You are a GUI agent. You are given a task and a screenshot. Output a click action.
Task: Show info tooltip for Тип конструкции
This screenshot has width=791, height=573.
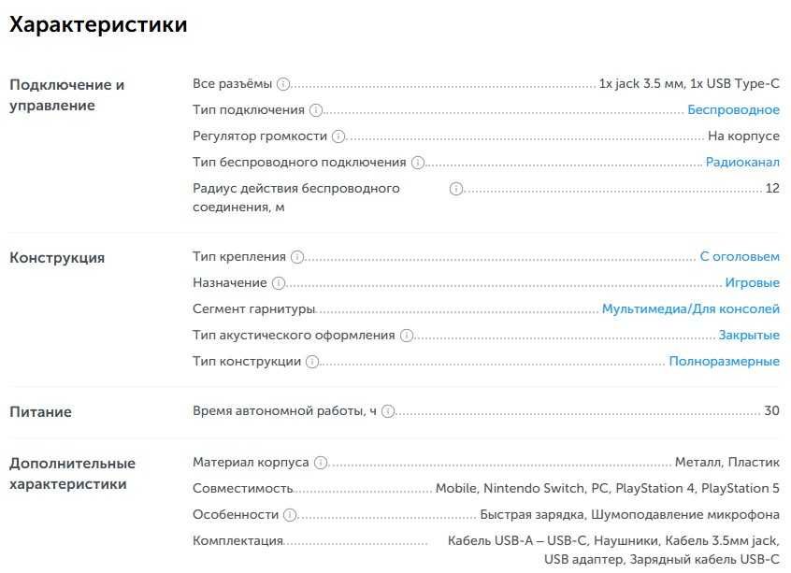coord(313,362)
